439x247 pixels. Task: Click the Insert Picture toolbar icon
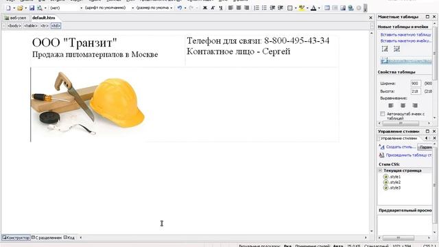pyautogui.click(x=343, y=8)
